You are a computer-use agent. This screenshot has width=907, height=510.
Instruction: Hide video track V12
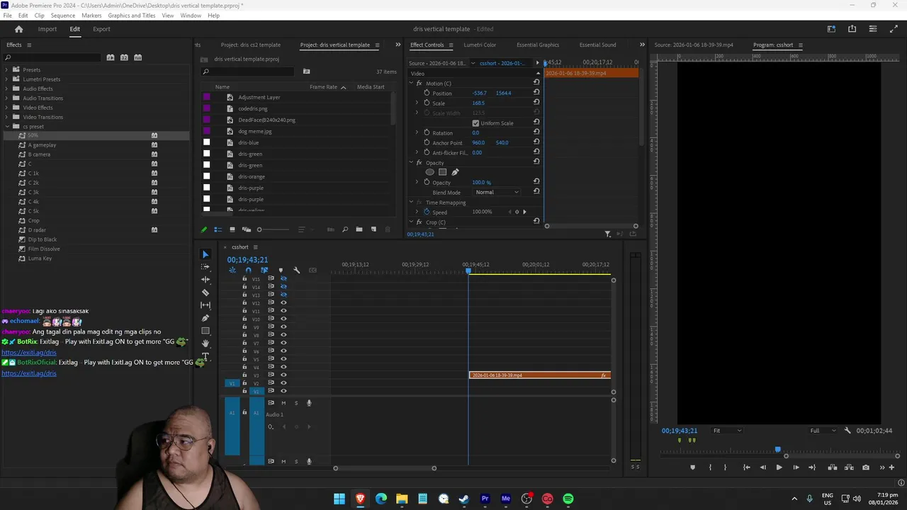coord(283,303)
